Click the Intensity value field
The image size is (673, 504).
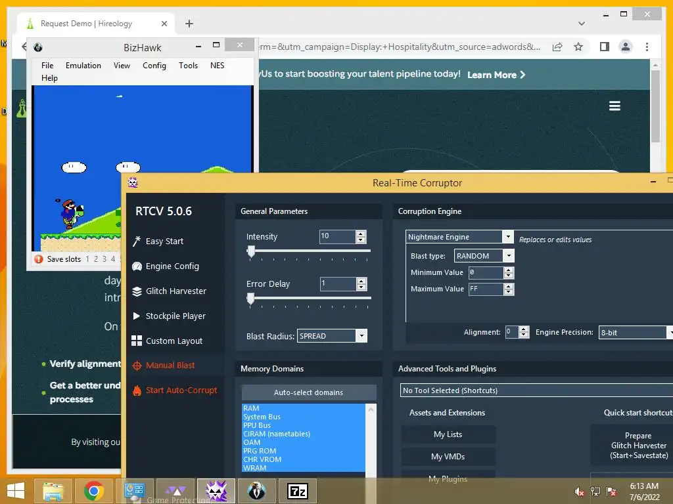(x=337, y=236)
